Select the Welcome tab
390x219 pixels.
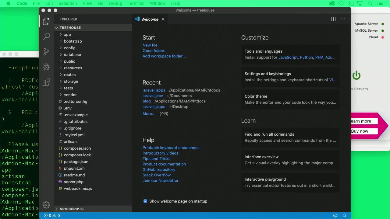150,19
